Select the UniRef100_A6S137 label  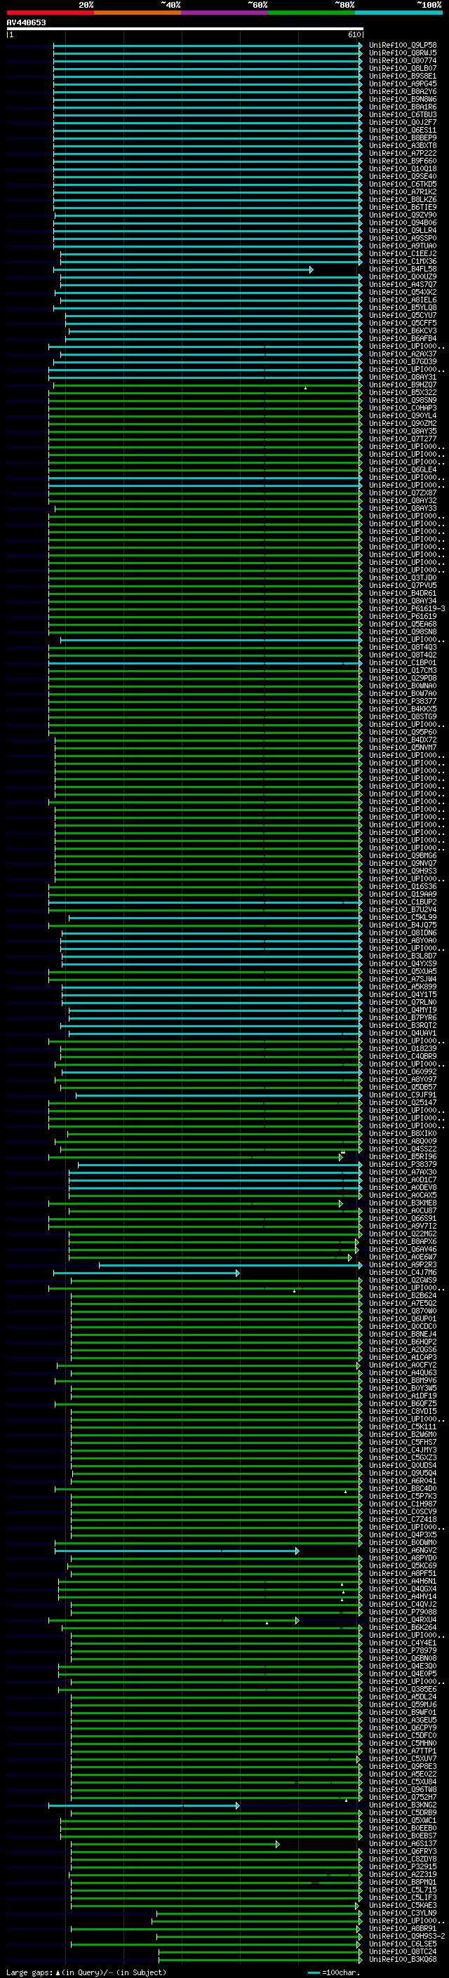coord(403,1843)
